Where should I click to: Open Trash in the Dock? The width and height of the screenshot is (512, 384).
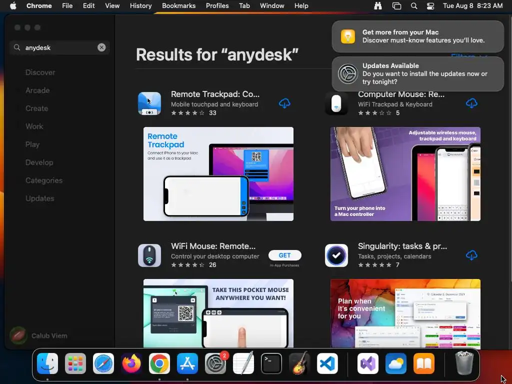tap(464, 363)
